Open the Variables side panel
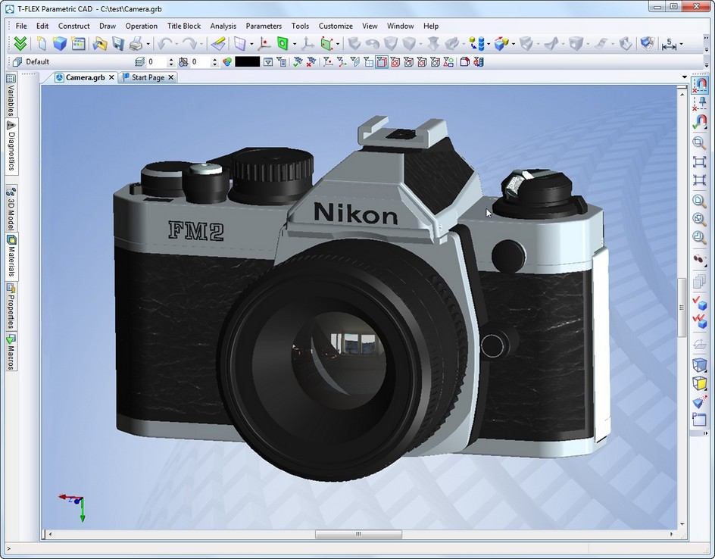Viewport: 715px width, 559px height. pyautogui.click(x=11, y=95)
